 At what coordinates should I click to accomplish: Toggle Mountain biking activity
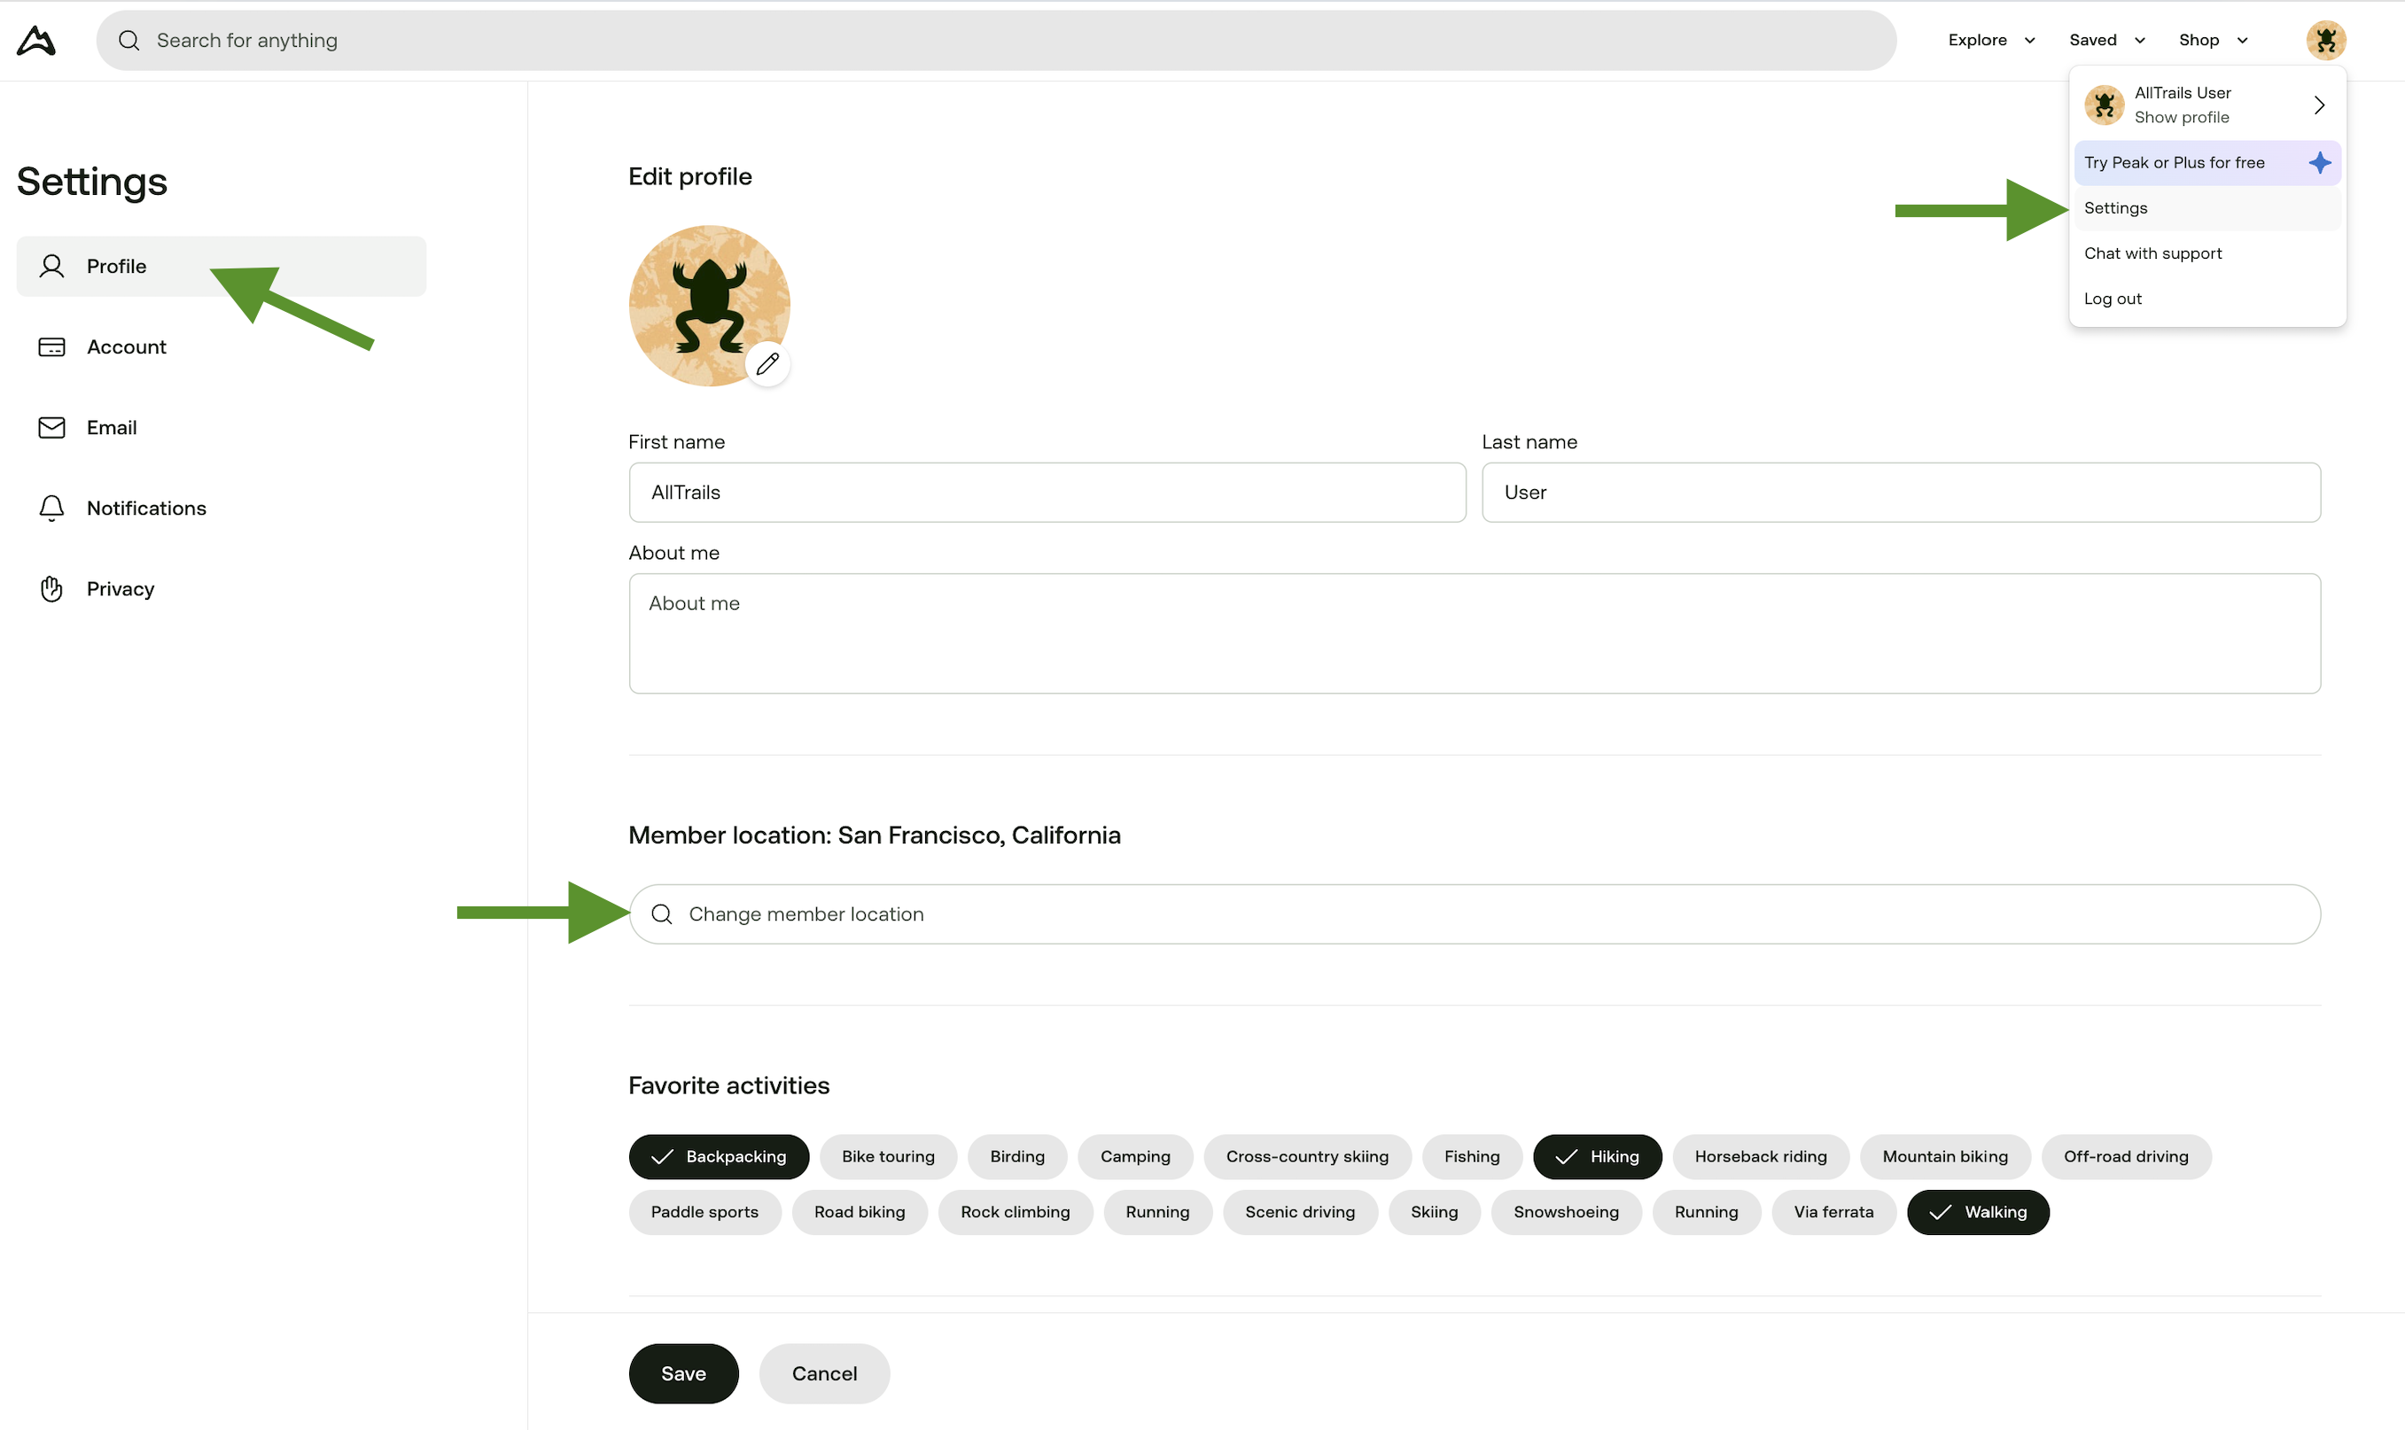click(x=1945, y=1156)
